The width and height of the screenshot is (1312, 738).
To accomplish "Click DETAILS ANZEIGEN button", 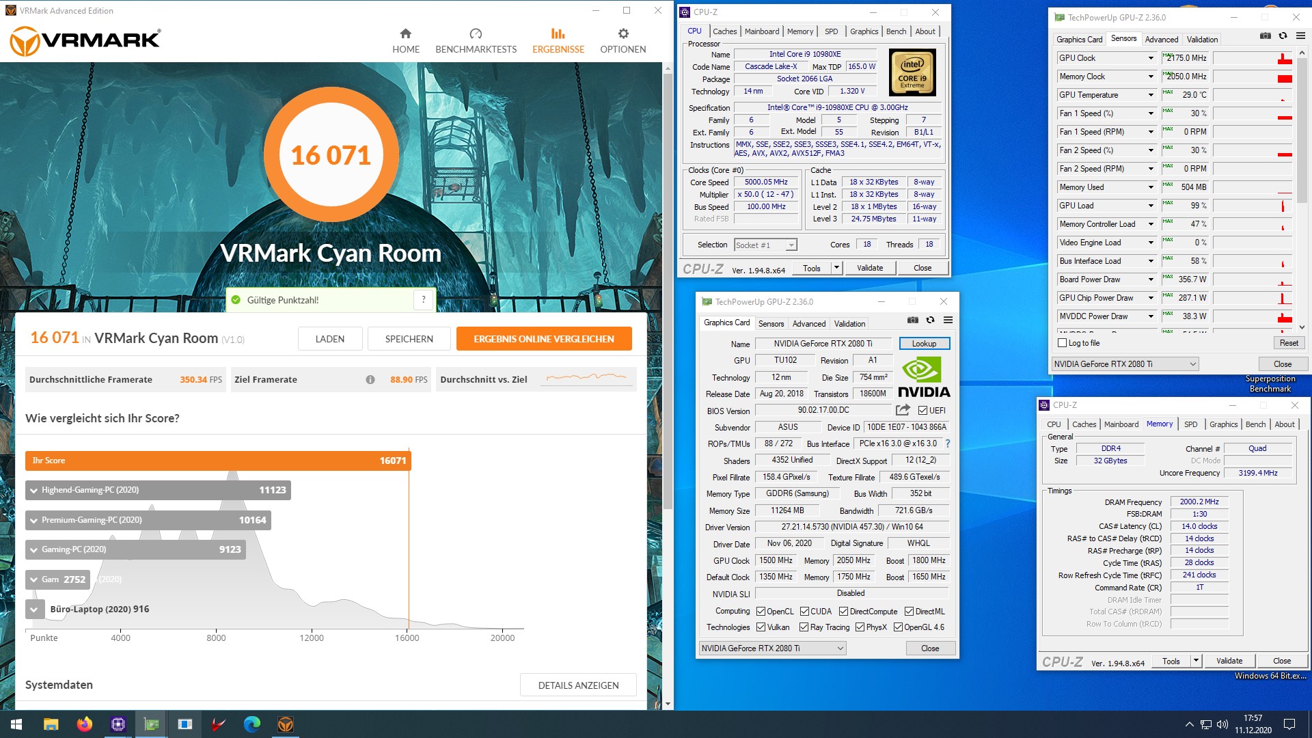I will tap(578, 685).
